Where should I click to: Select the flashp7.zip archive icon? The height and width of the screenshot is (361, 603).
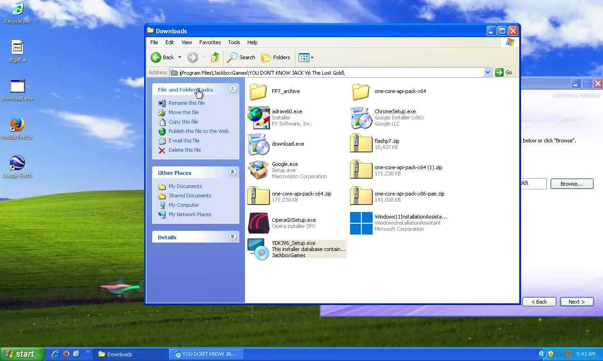pyautogui.click(x=361, y=144)
